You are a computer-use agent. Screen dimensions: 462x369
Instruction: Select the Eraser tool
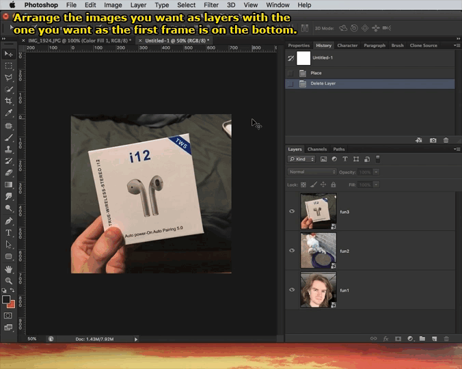click(8, 173)
